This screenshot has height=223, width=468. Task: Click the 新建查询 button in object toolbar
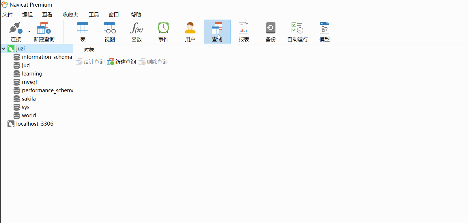(x=122, y=62)
